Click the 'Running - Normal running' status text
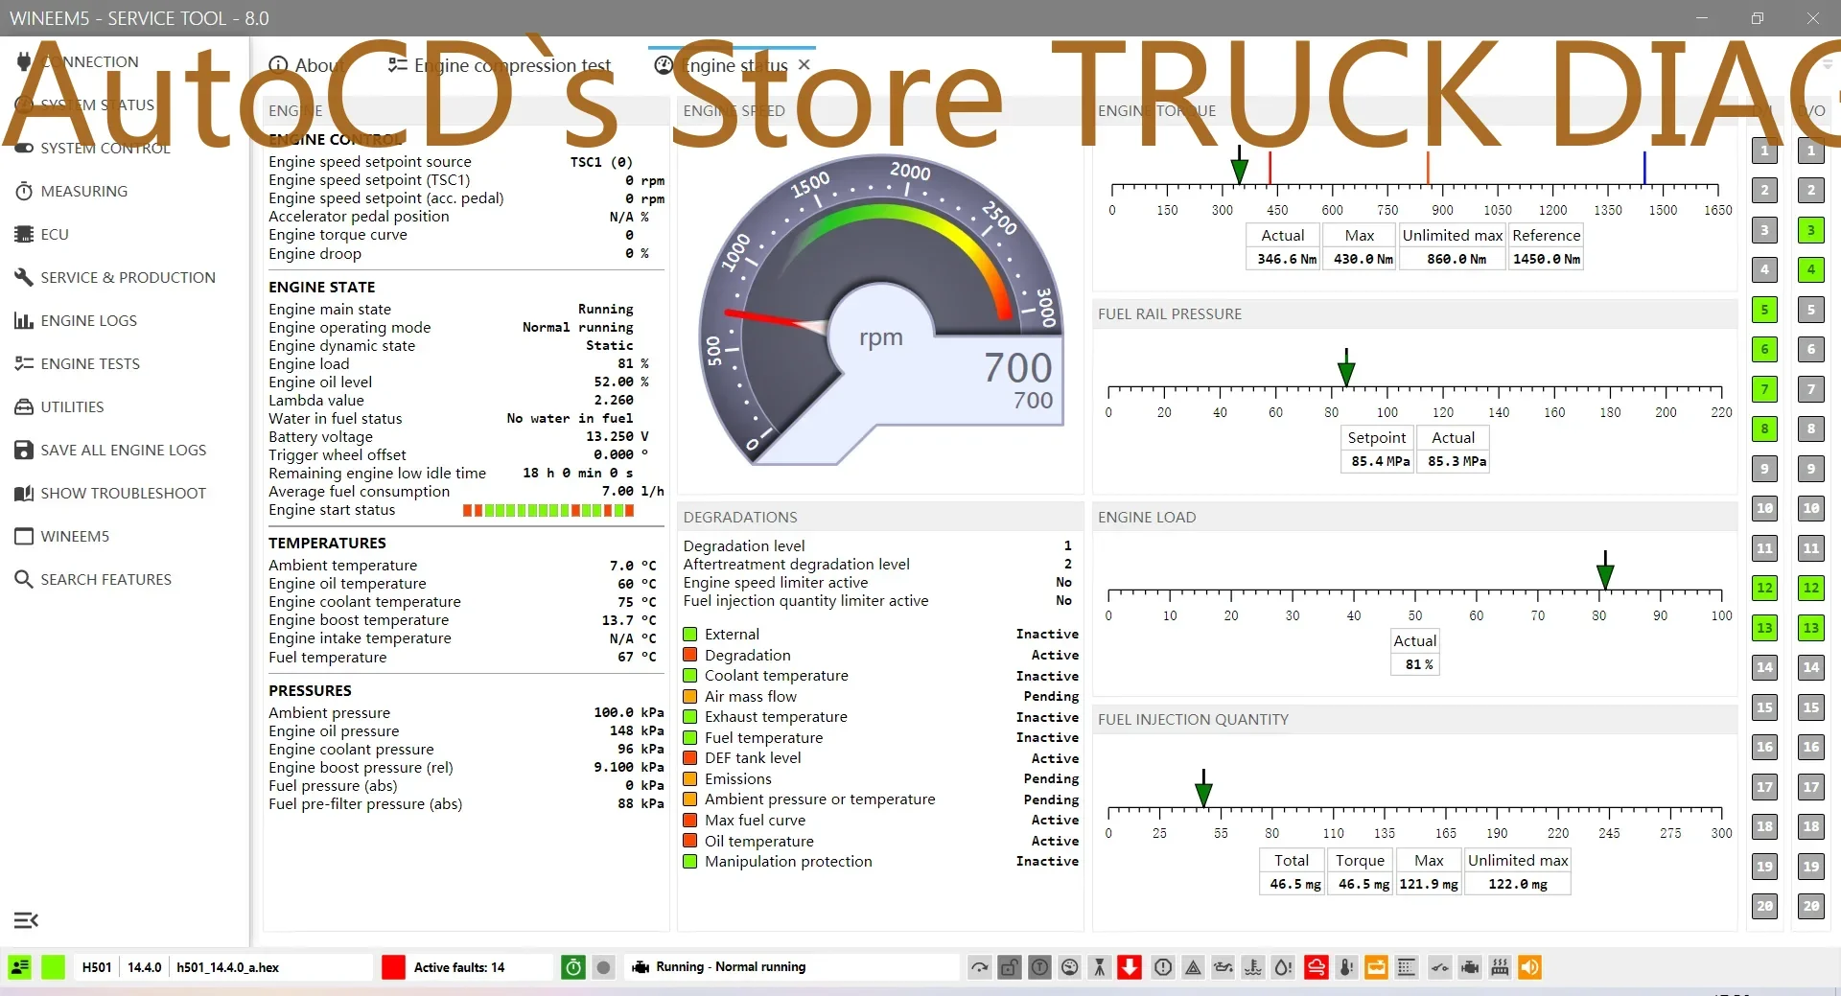The width and height of the screenshot is (1841, 996). coord(731,967)
